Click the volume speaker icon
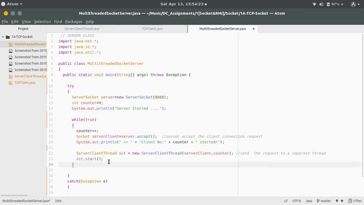This screenshot has height=205, width=364. tap(321, 4)
